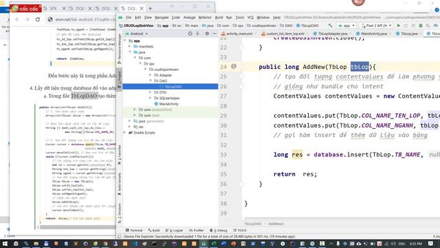
Task: Expand the manifests folder
Action: point(130,46)
